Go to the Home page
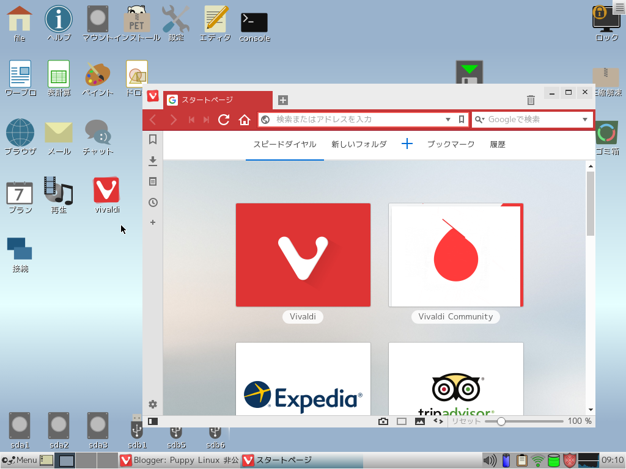This screenshot has width=626, height=469. (245, 120)
